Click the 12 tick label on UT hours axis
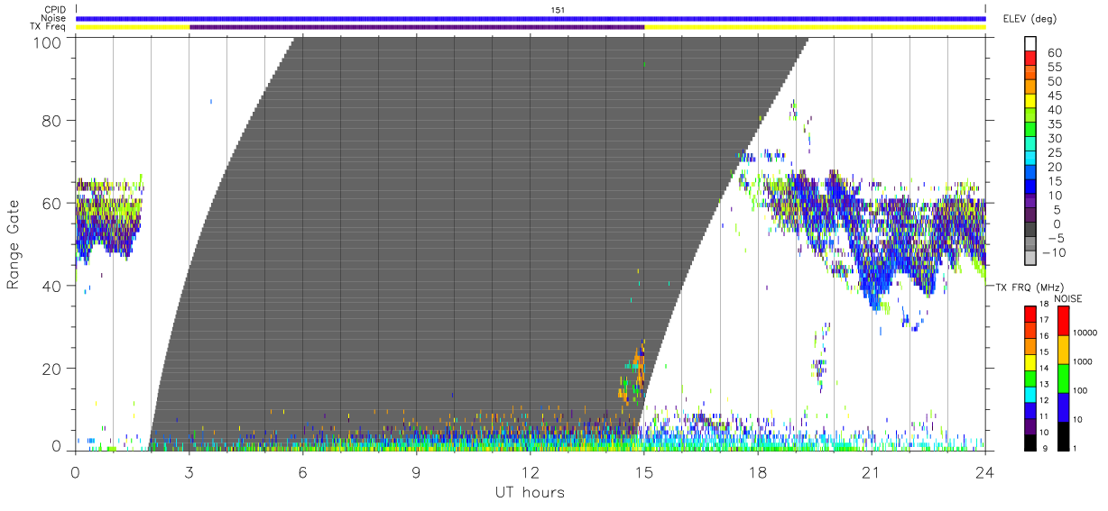Image resolution: width=1108 pixels, height=511 pixels. tap(531, 471)
